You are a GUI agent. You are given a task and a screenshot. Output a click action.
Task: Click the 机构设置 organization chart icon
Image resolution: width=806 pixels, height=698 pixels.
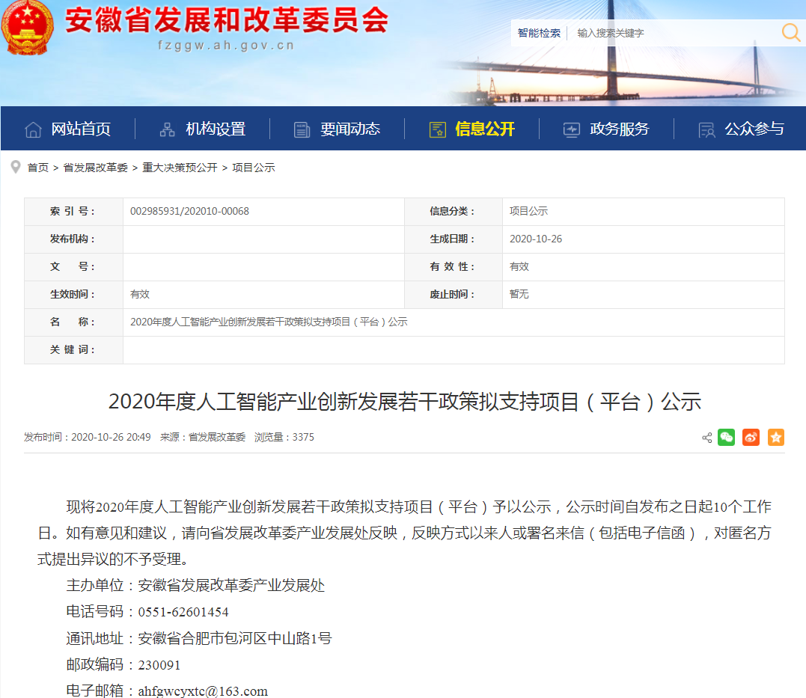point(168,129)
